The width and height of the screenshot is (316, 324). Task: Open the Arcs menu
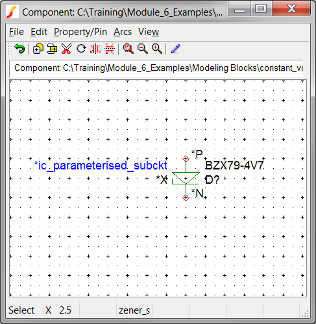(x=123, y=32)
